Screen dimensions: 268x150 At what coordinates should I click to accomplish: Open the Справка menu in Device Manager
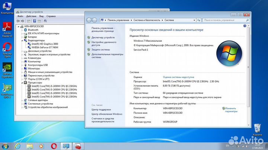(x=51, y=16)
